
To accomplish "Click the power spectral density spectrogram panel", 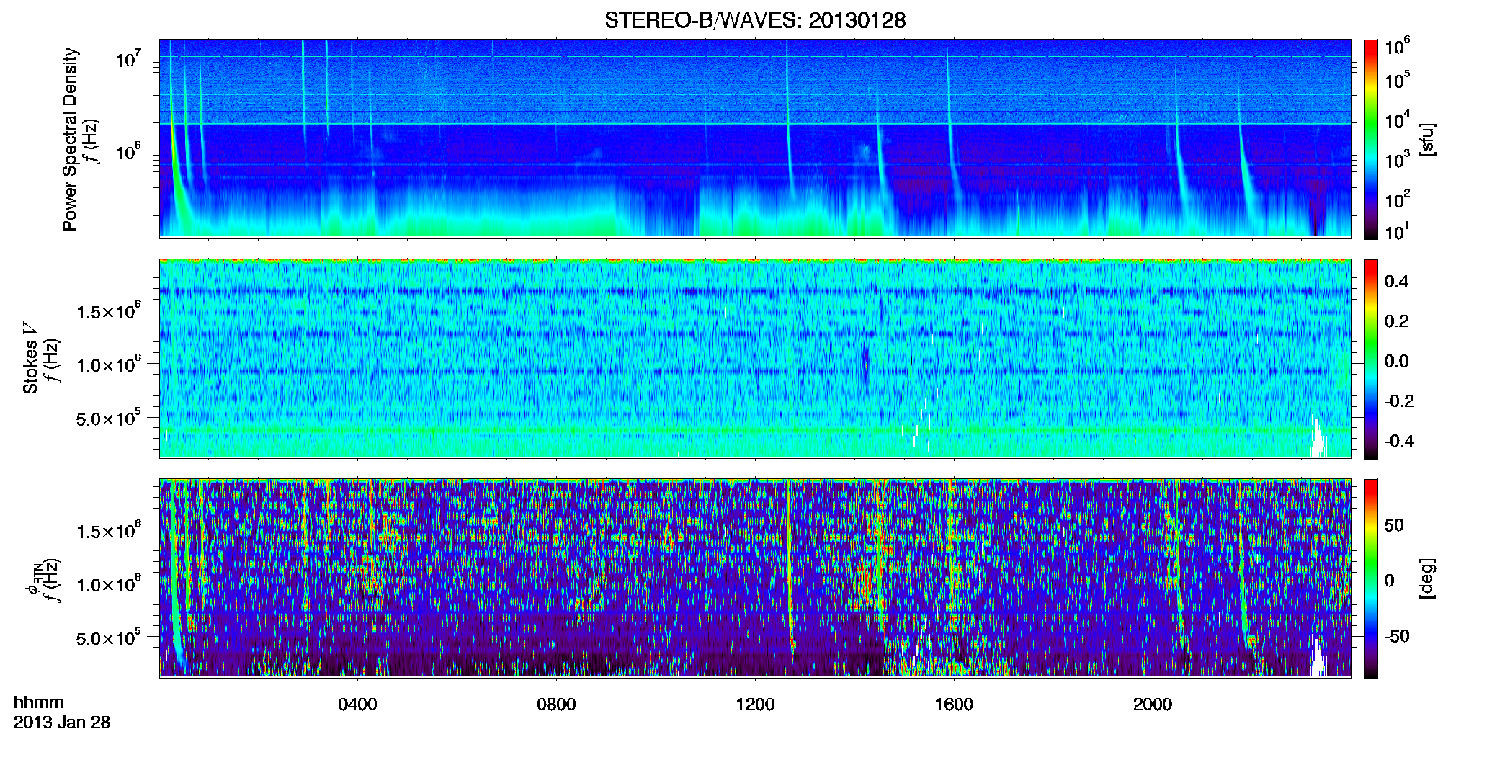I will [x=755, y=138].
